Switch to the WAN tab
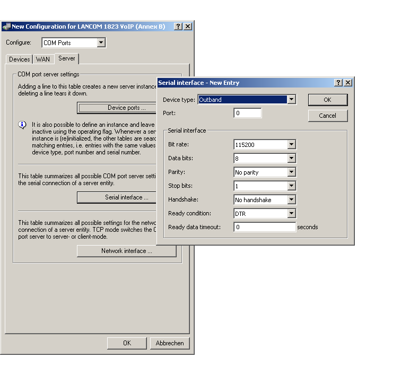Image resolution: width=401 pixels, height=375 pixels. 43,59
